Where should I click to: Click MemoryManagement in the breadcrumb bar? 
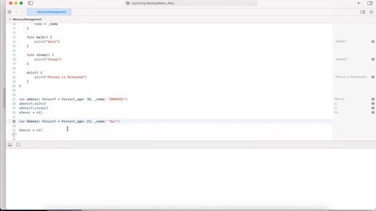27,19
